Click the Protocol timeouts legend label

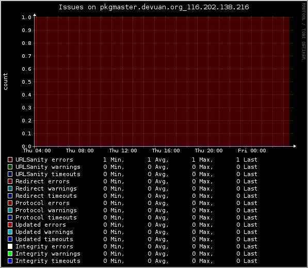click(46, 217)
